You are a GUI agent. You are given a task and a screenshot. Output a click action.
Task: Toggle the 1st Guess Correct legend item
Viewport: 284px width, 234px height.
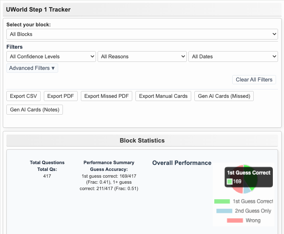click(243, 201)
